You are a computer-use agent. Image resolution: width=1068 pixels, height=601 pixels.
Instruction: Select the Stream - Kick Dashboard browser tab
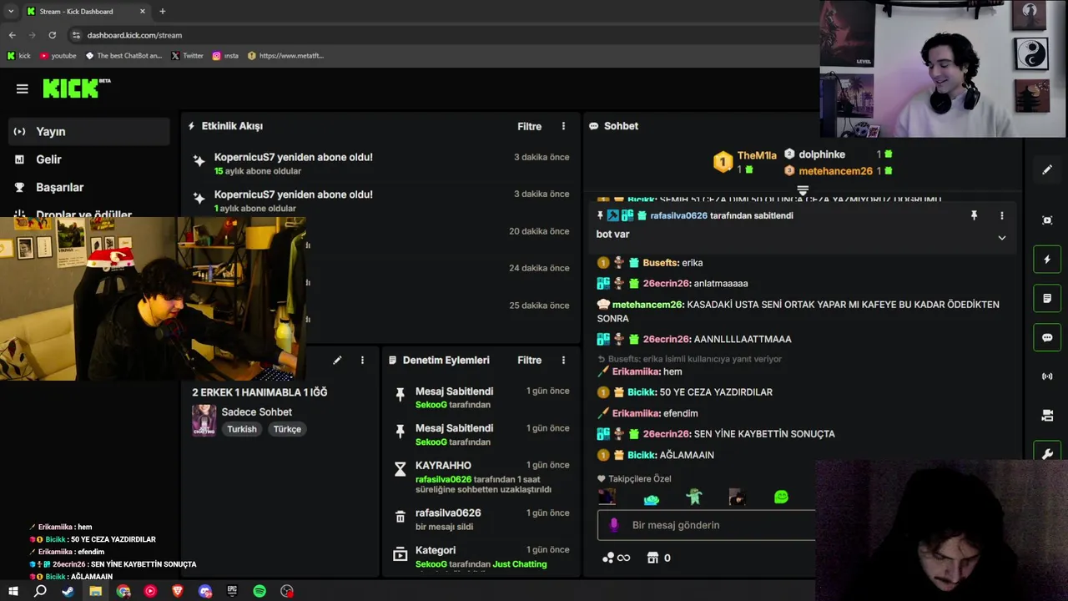tap(85, 12)
